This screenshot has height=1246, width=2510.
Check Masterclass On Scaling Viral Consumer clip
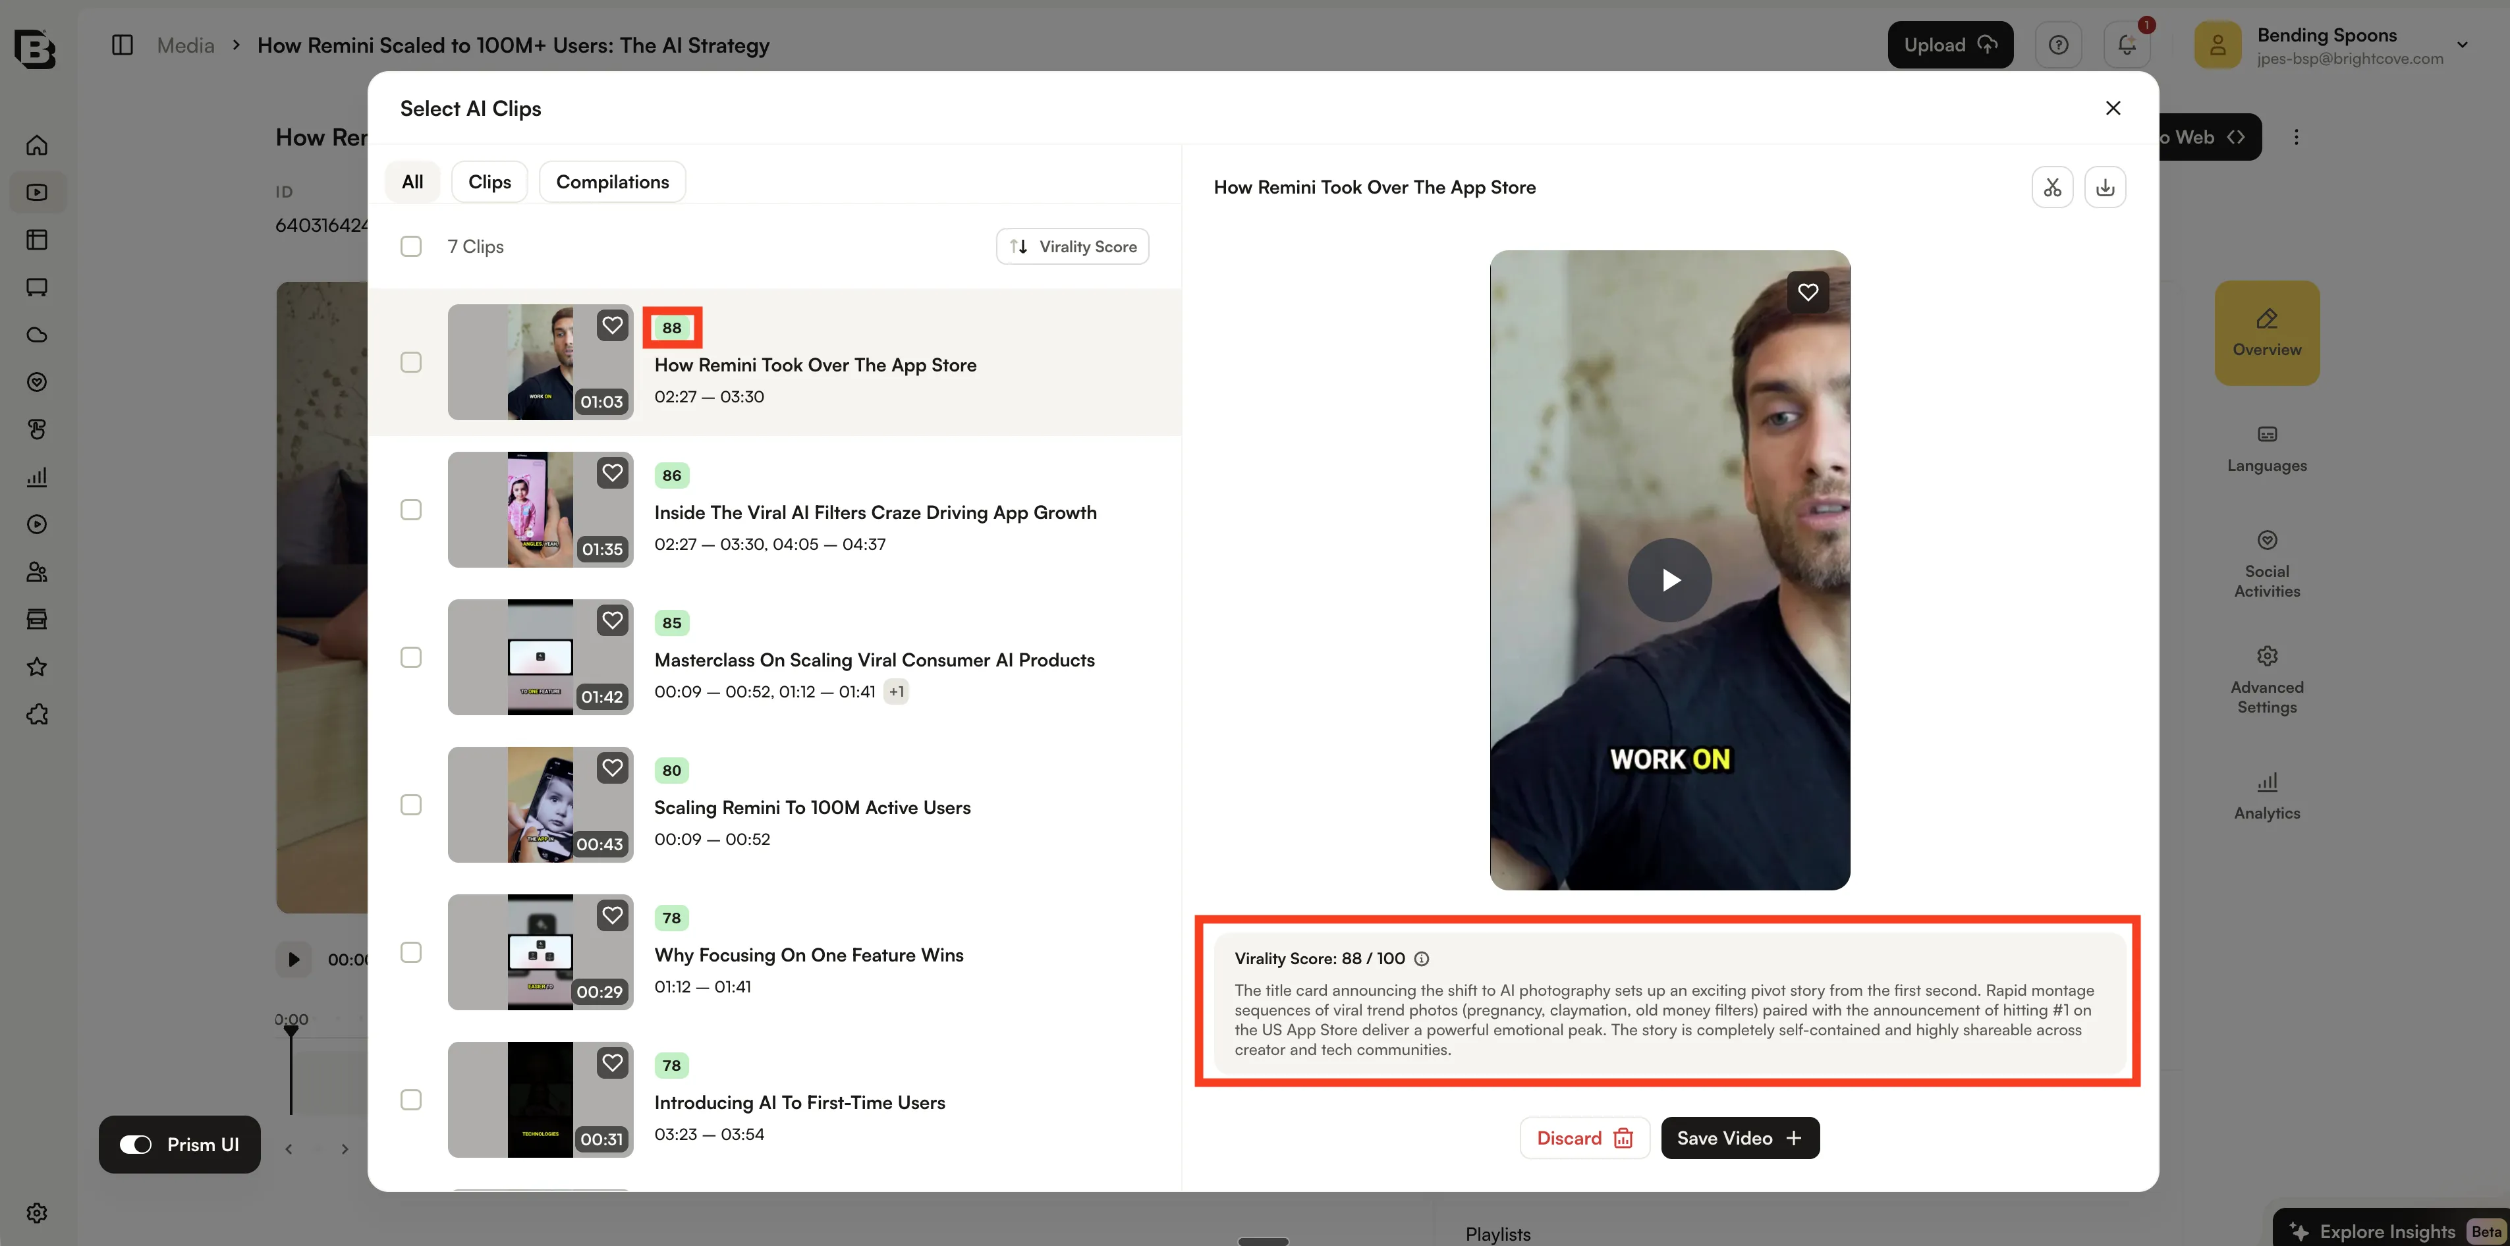click(x=411, y=658)
